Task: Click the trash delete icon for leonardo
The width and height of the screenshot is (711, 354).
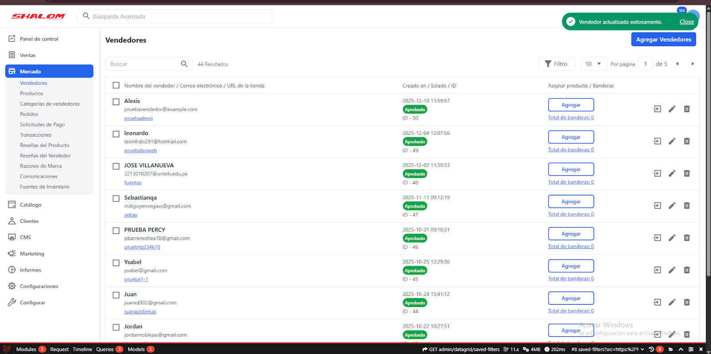Action: coord(687,141)
